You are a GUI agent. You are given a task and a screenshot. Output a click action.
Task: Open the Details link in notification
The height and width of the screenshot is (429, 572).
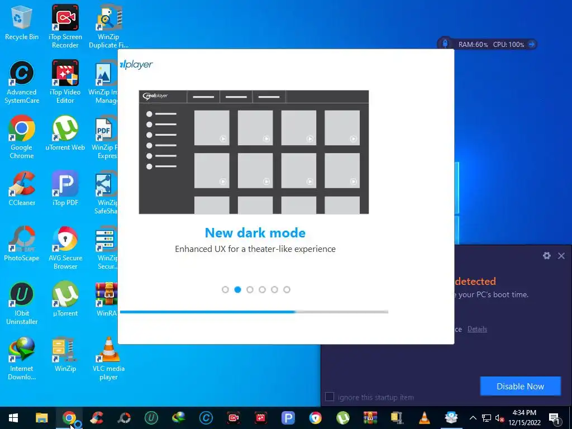click(477, 329)
